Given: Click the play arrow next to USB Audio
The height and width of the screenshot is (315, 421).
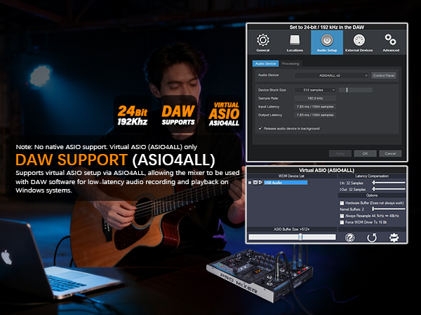Looking at the screenshot, I should point(260,183).
